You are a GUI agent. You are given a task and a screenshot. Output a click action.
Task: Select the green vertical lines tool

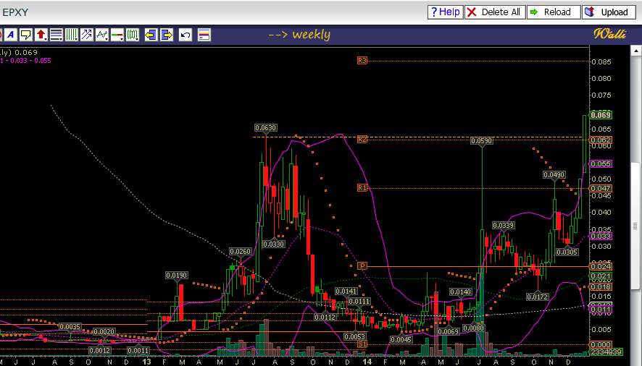[71, 35]
